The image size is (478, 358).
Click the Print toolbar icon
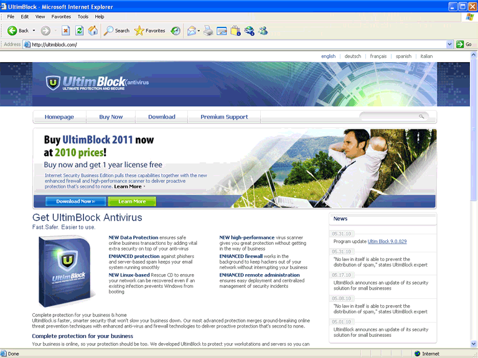point(209,30)
